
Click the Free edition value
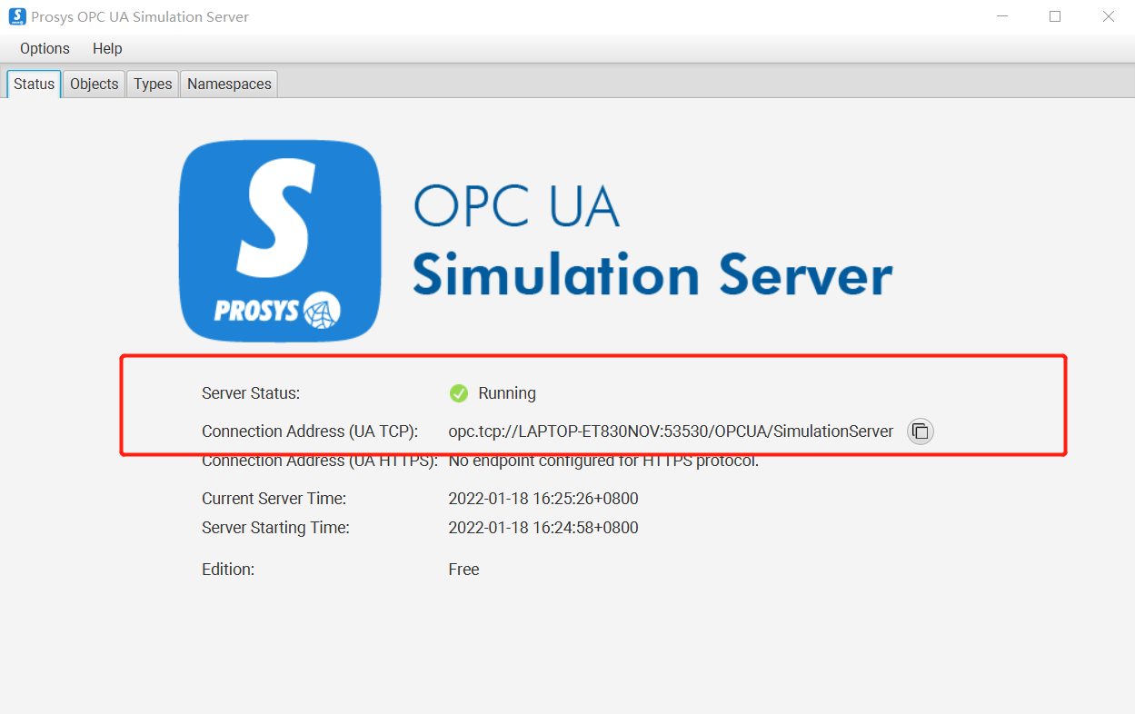point(463,570)
